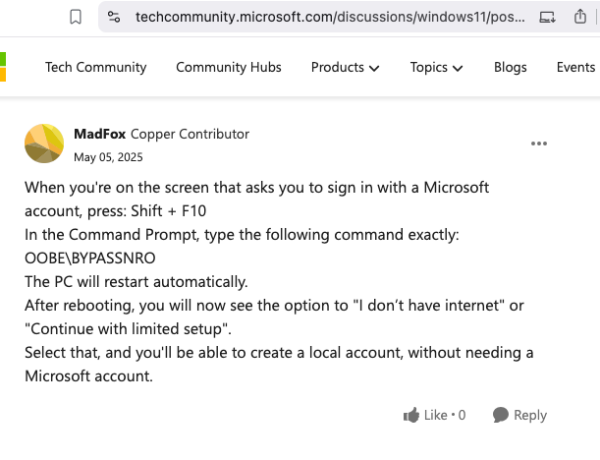
Task: Open MadFox username link
Action: click(x=99, y=134)
